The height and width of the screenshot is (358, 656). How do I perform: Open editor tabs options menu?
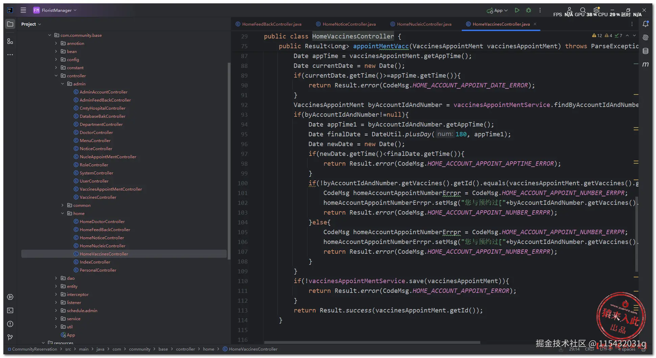[632, 24]
